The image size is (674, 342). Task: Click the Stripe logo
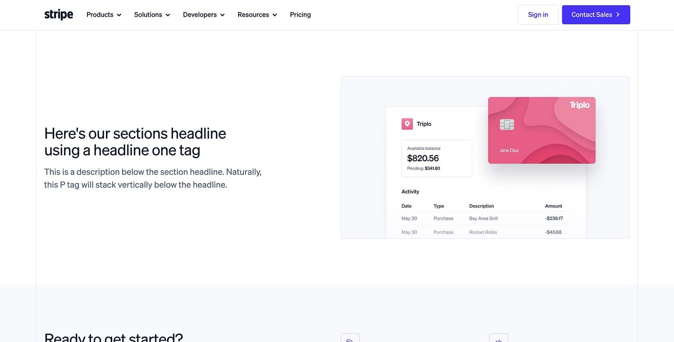58,15
